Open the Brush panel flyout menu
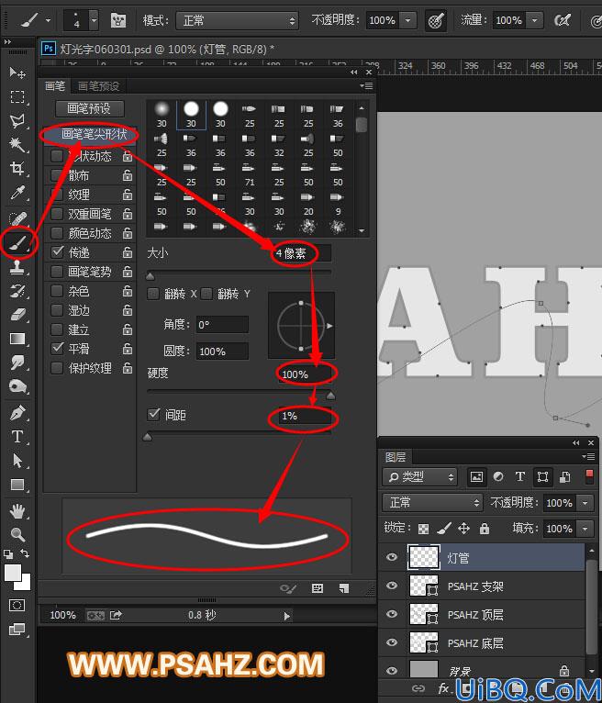Image resolution: width=602 pixels, height=703 pixels. click(367, 85)
